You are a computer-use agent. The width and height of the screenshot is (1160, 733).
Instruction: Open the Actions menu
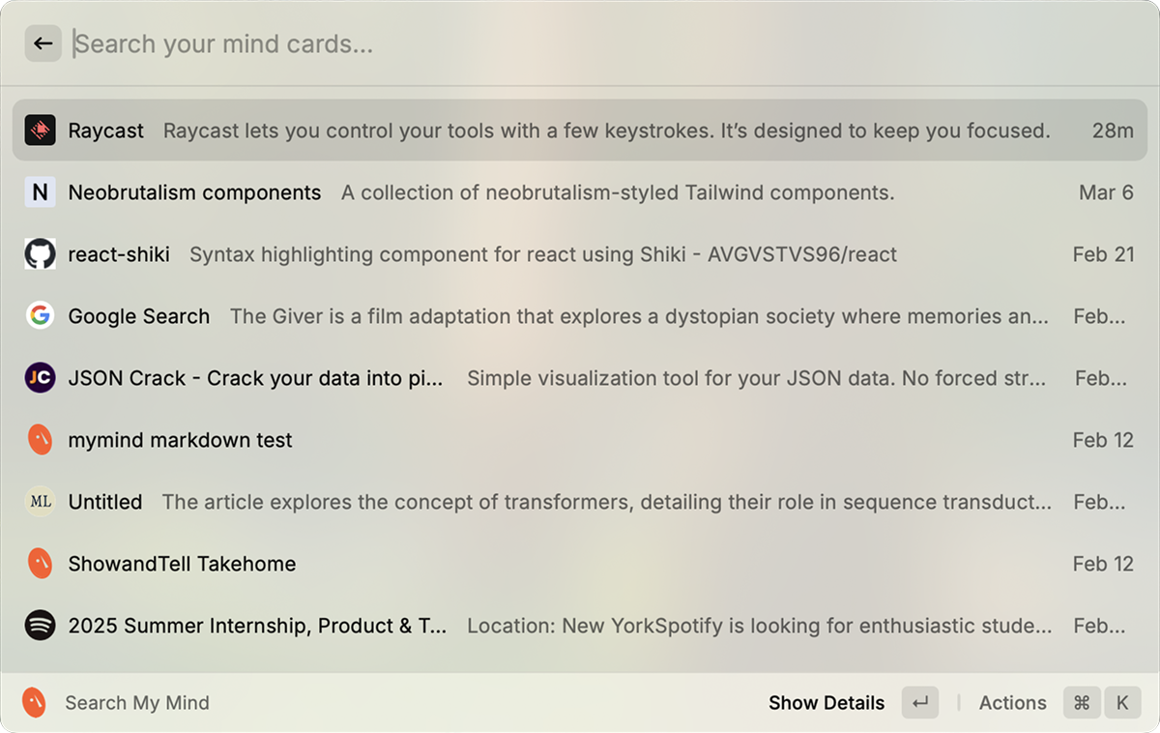[1012, 703]
